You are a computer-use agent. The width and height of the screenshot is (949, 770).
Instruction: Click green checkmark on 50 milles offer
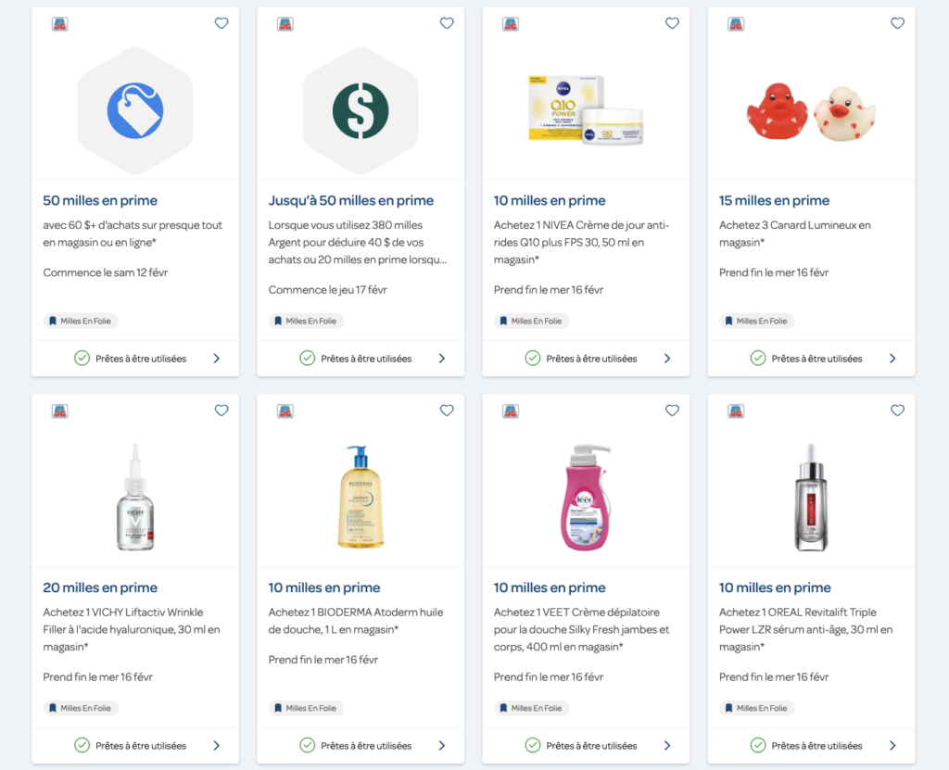coord(82,358)
